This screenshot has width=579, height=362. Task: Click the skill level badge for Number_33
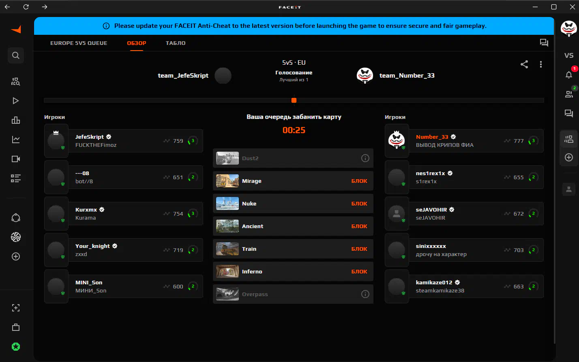[534, 141]
